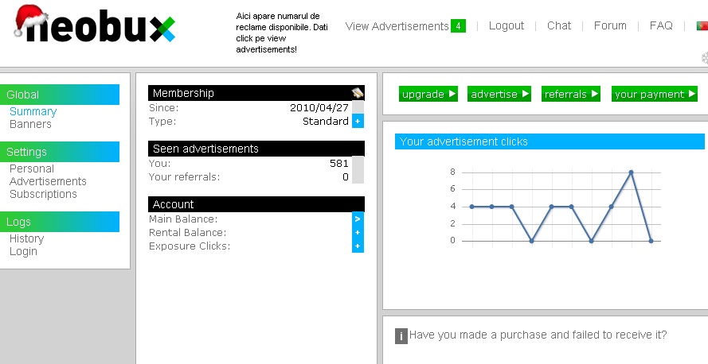Click the Romanian instruction text near the header

click(282, 33)
